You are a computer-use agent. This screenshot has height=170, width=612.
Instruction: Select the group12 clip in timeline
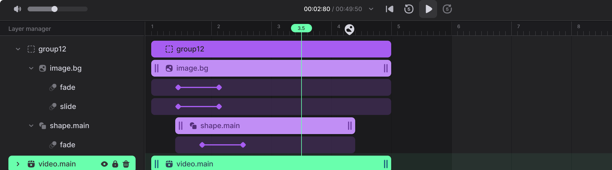271,49
